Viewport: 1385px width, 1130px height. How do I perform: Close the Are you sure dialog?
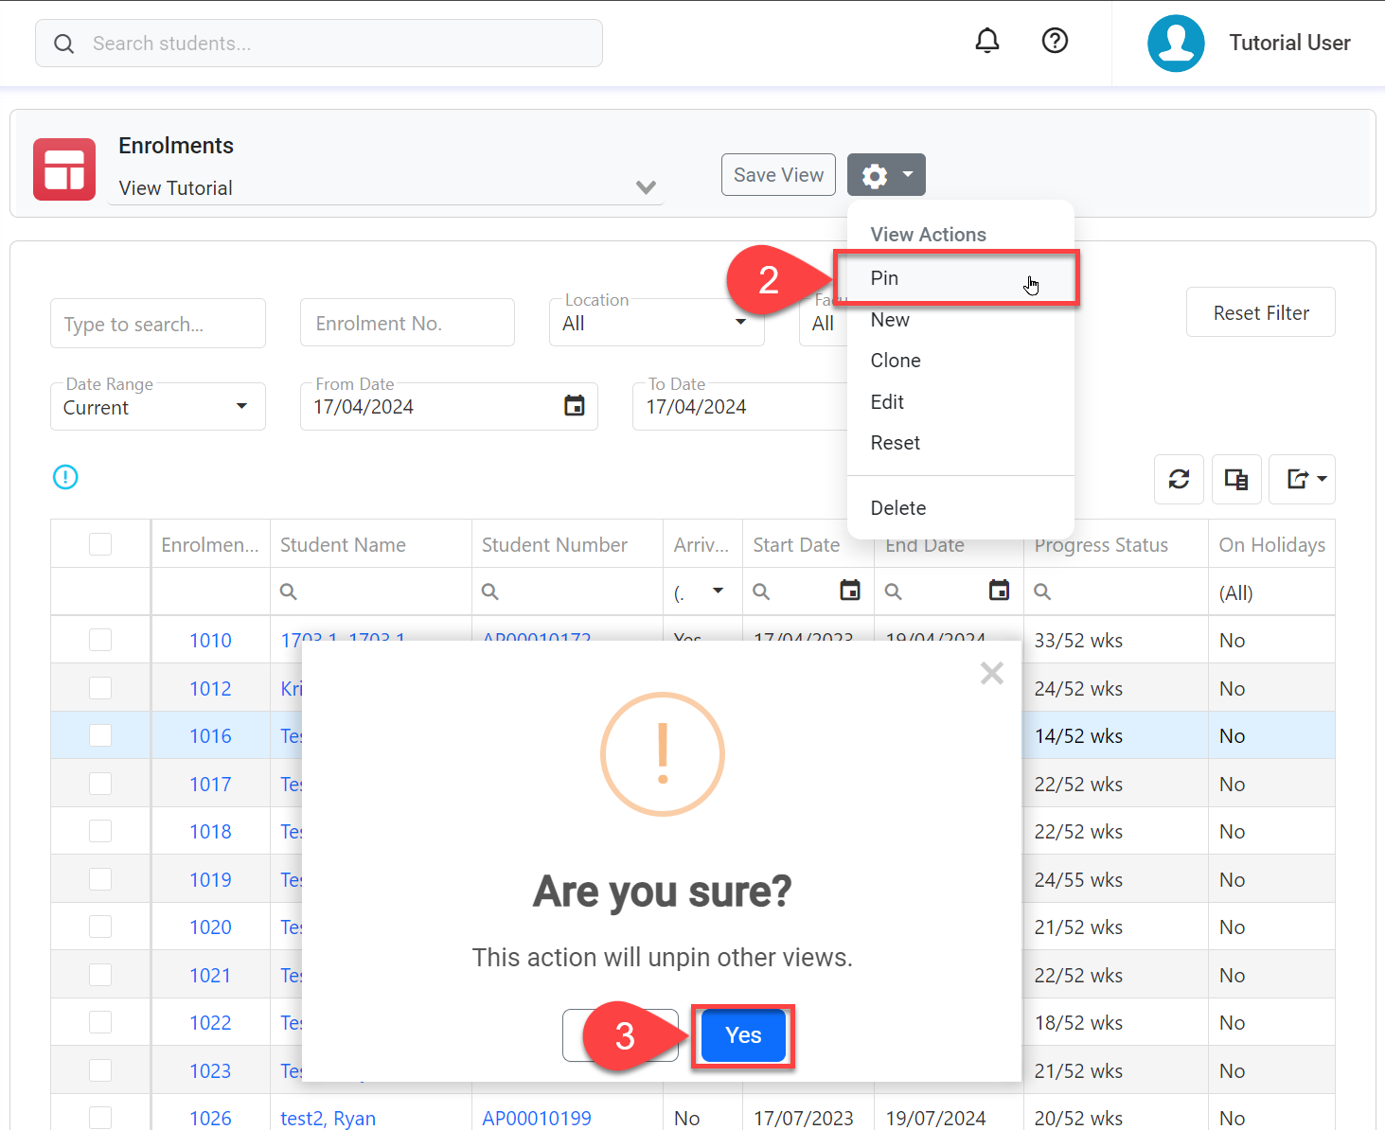click(992, 673)
